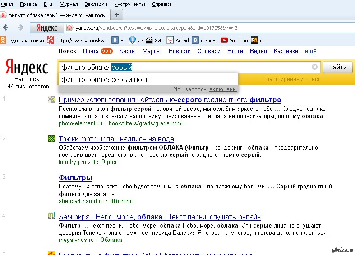Clear the search field with the X icon
Image resolution: width=355 pixels, height=255 pixels.
coord(315,67)
